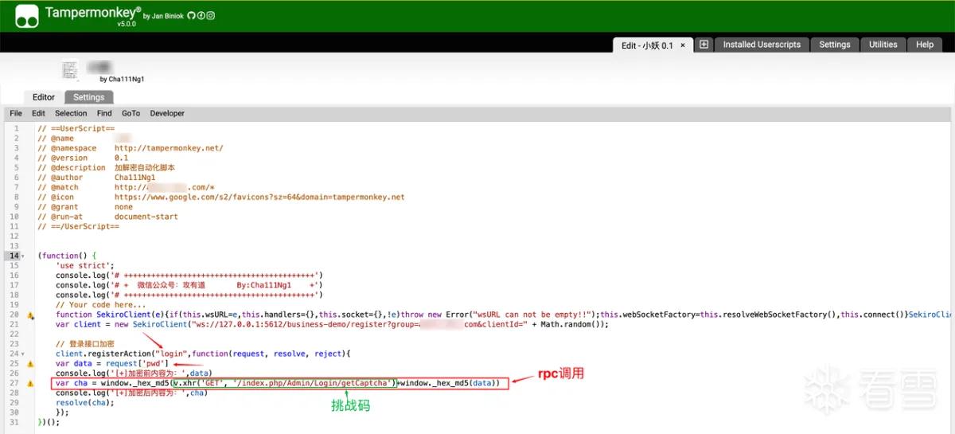The height and width of the screenshot is (434, 955).
Task: Click the Tampermonkey logo icon
Action: click(x=27, y=15)
